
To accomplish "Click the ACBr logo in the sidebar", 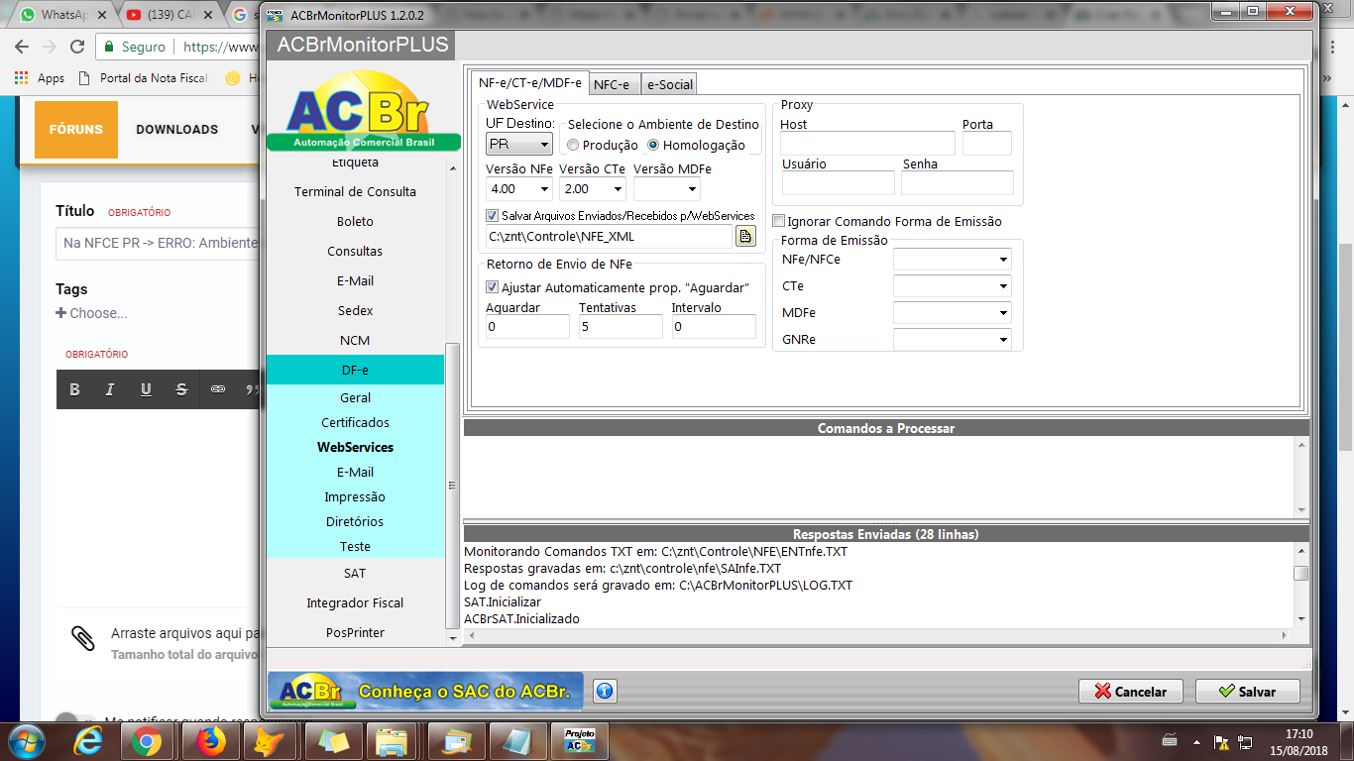I will pyautogui.click(x=364, y=111).
